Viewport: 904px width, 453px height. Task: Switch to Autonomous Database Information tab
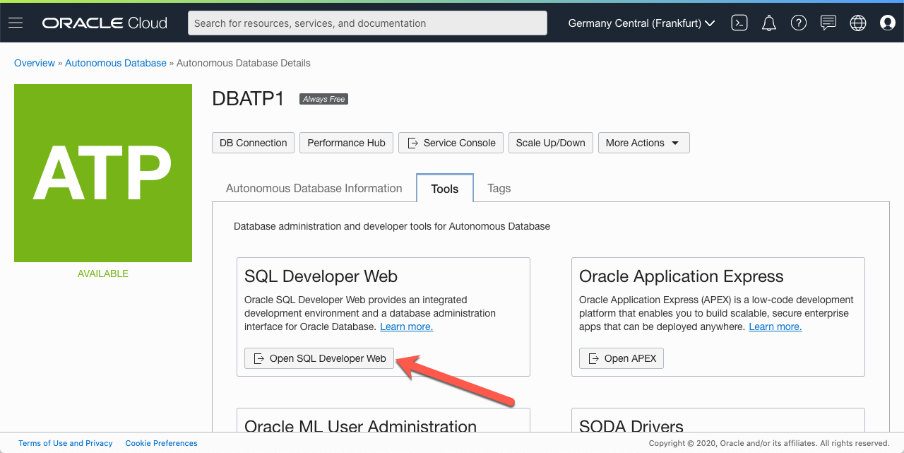[314, 188]
